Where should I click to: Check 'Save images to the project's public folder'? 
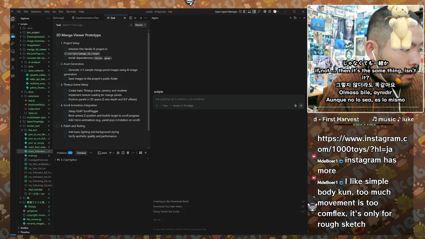point(66,79)
